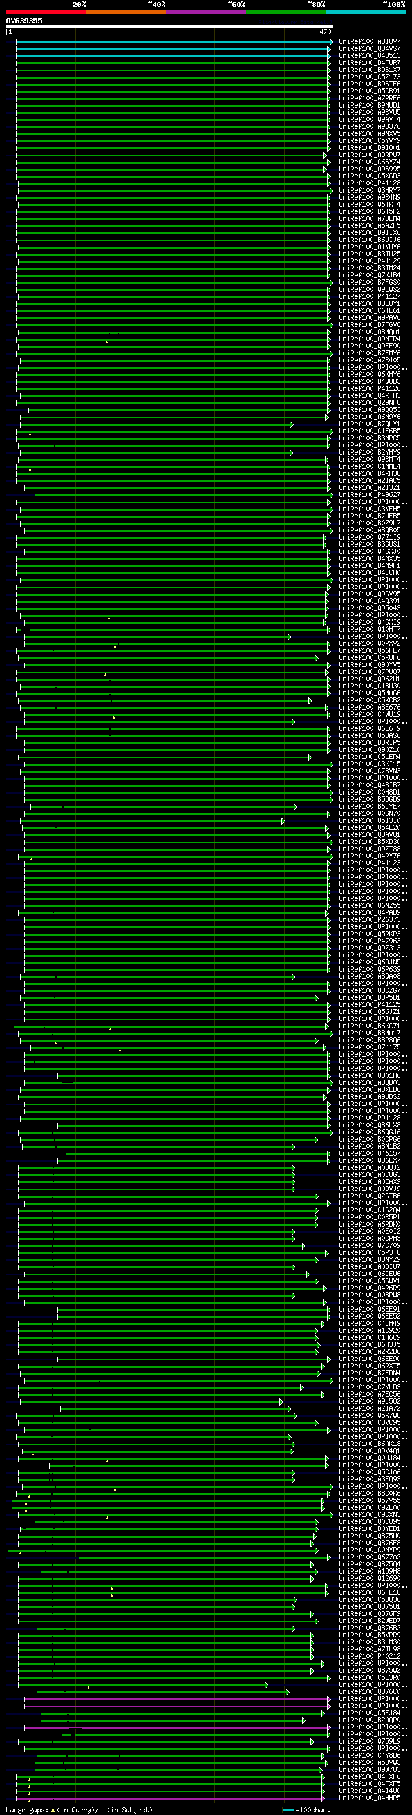Click label UniRef100_Q7XJ84
This screenshot has height=1815, width=412.
point(369,276)
